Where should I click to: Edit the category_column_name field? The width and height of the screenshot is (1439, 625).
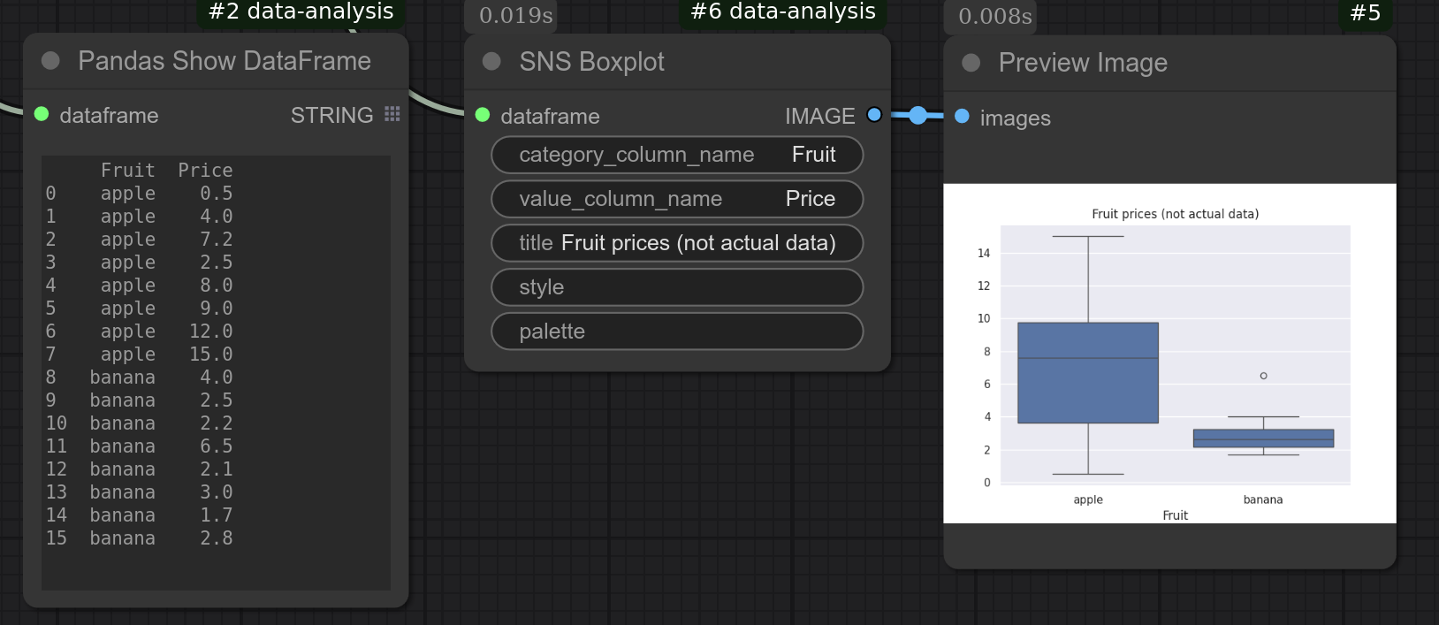(677, 155)
